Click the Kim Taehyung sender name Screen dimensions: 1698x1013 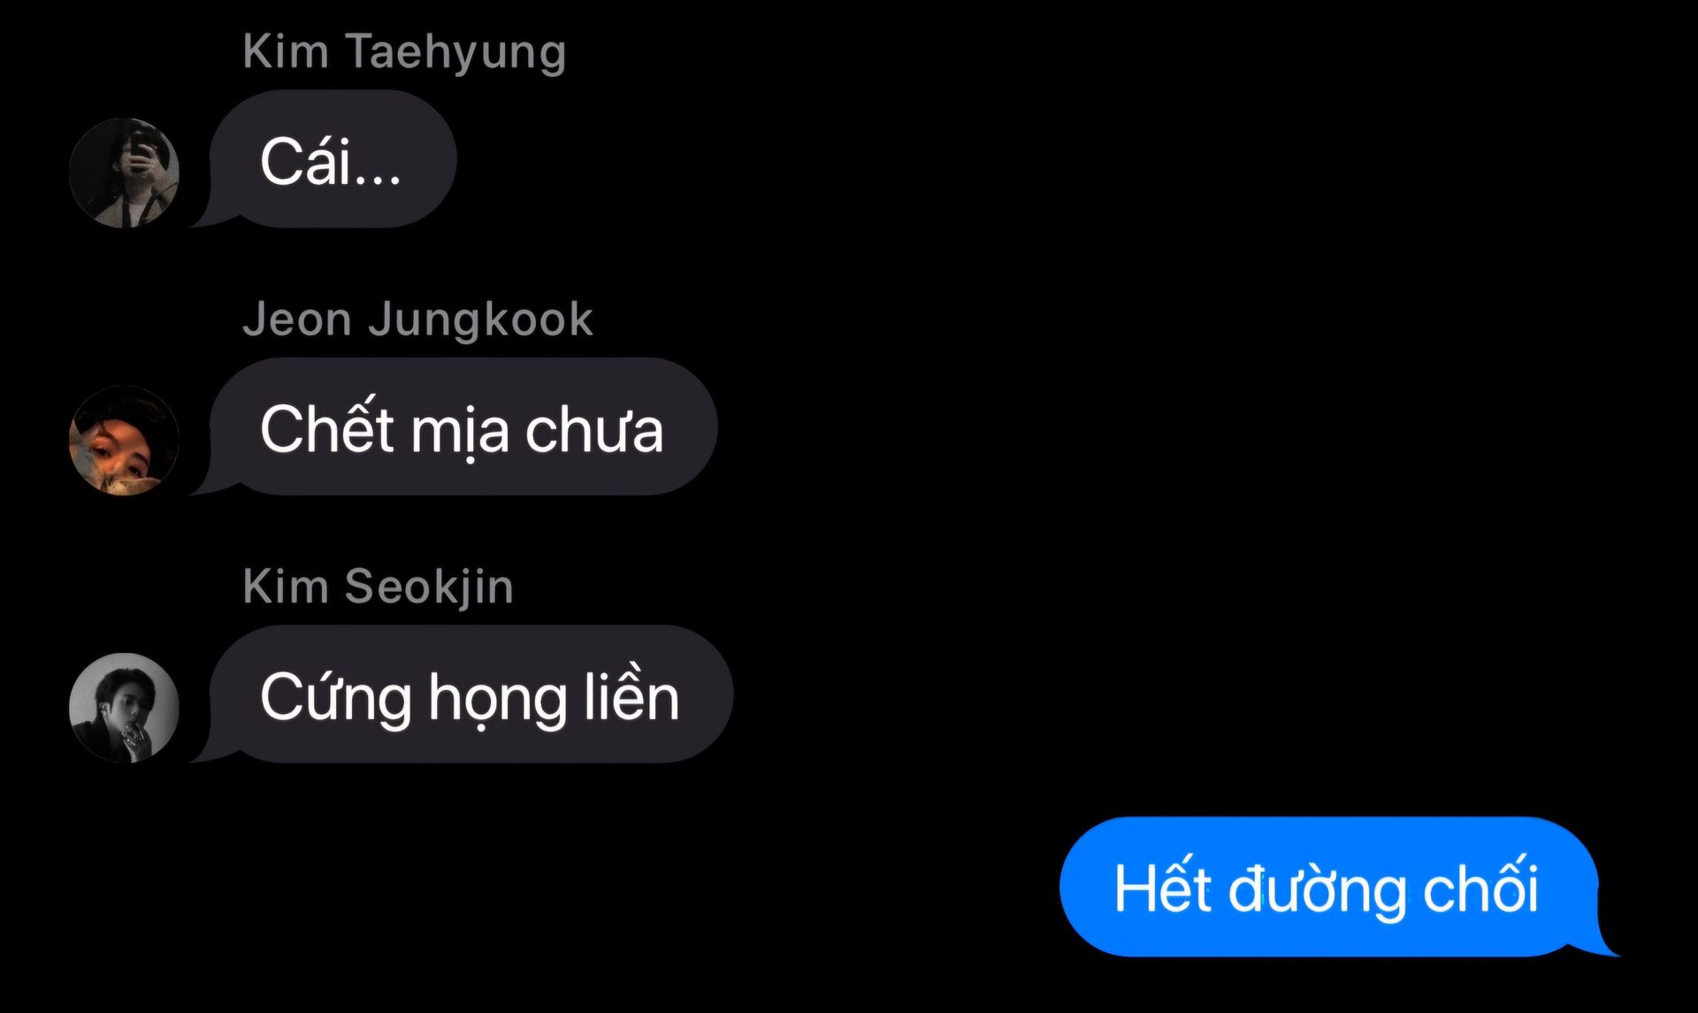404,51
